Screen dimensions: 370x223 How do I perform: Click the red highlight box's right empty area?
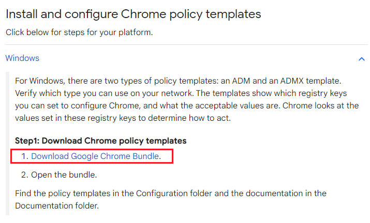pyautogui.click(x=167, y=156)
